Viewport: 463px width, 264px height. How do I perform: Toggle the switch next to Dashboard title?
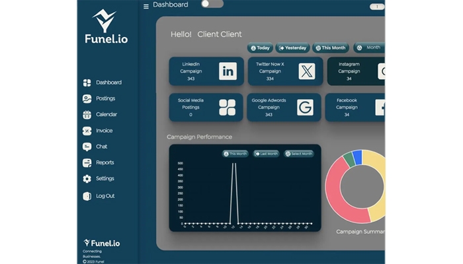point(212,4)
